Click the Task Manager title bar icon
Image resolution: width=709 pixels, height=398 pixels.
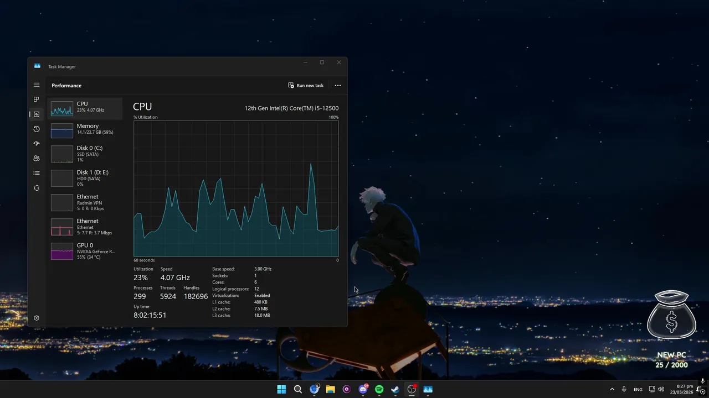pos(37,66)
